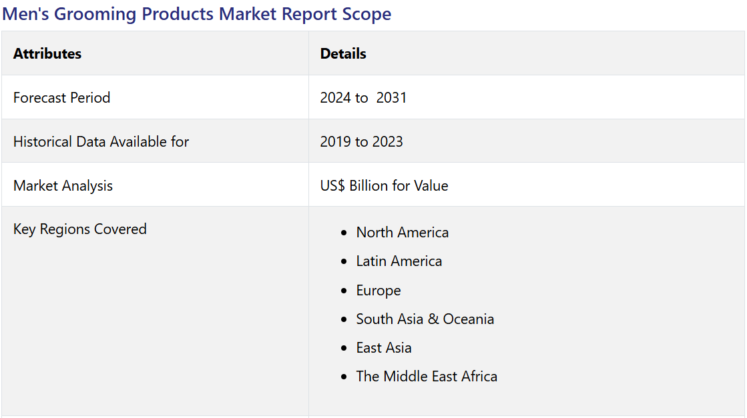
Task: Click East Asia in the regions list
Action: pos(383,348)
